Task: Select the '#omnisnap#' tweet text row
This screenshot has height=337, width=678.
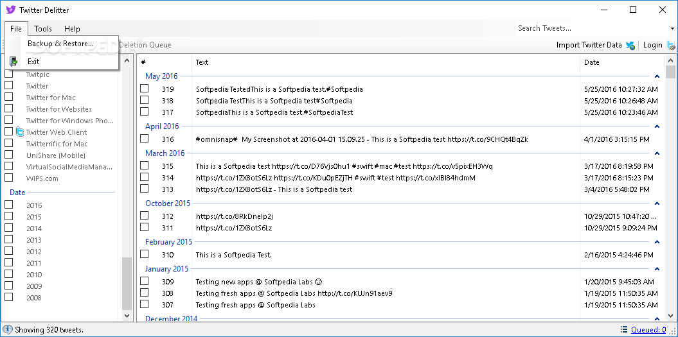Action: click(x=361, y=139)
